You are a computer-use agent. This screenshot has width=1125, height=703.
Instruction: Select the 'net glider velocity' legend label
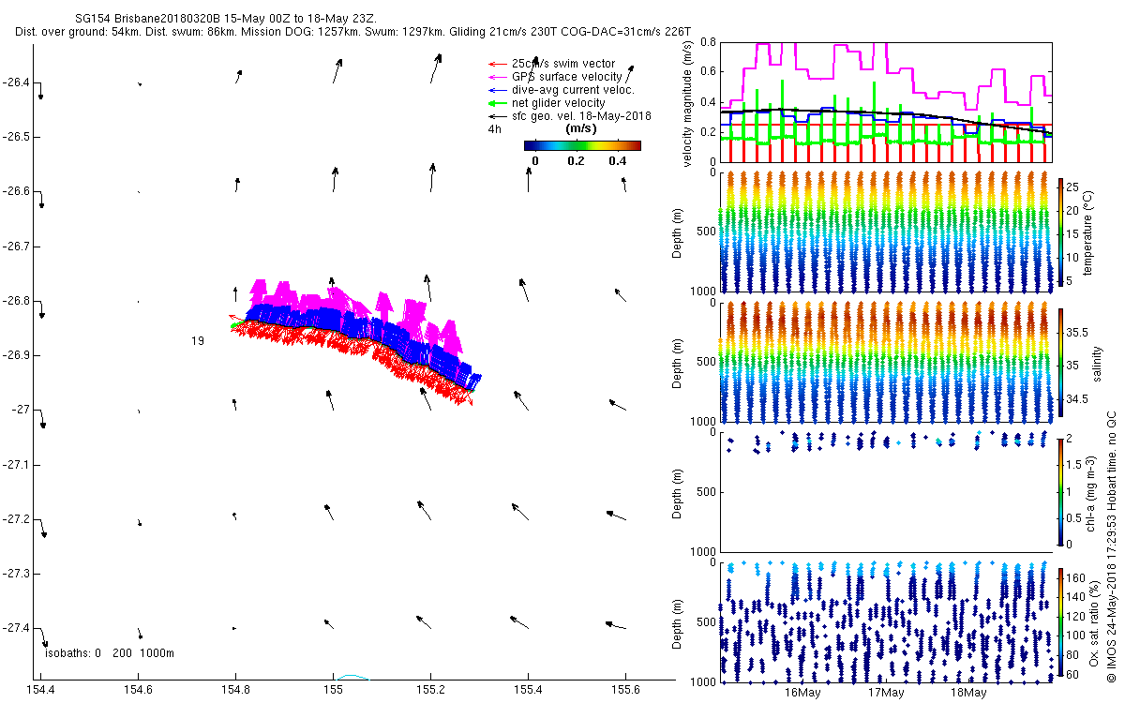[558, 103]
